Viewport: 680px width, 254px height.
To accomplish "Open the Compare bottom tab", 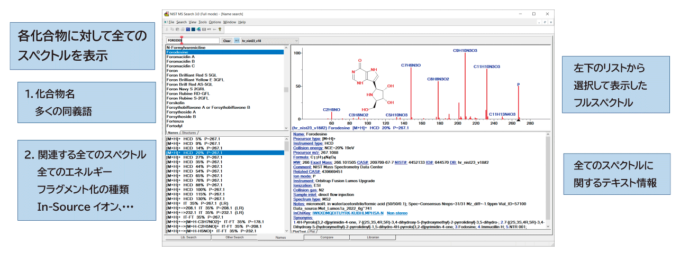I will 327,238.
